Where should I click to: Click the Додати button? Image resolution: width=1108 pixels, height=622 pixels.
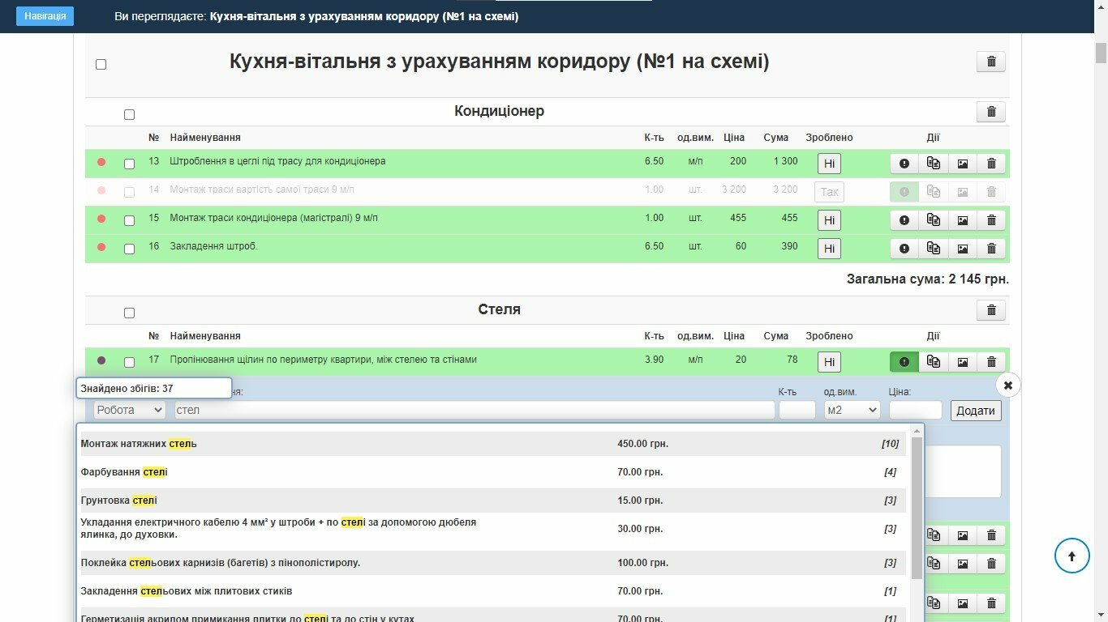(x=976, y=411)
